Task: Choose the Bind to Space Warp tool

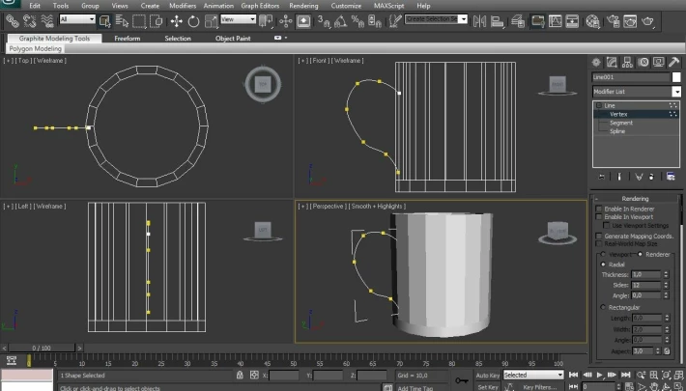Action: (46, 20)
